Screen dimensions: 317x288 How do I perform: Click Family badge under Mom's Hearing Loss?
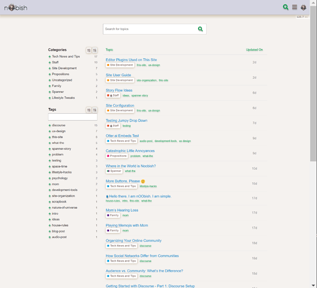[x=113, y=215]
